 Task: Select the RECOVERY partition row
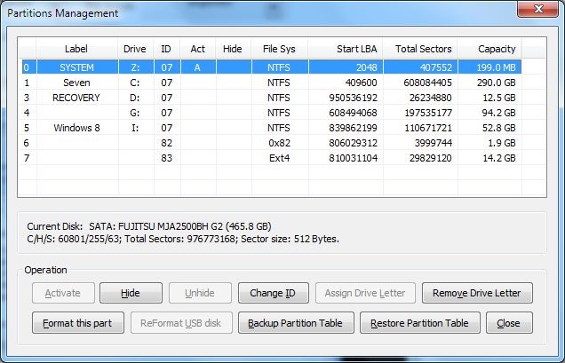coord(76,97)
